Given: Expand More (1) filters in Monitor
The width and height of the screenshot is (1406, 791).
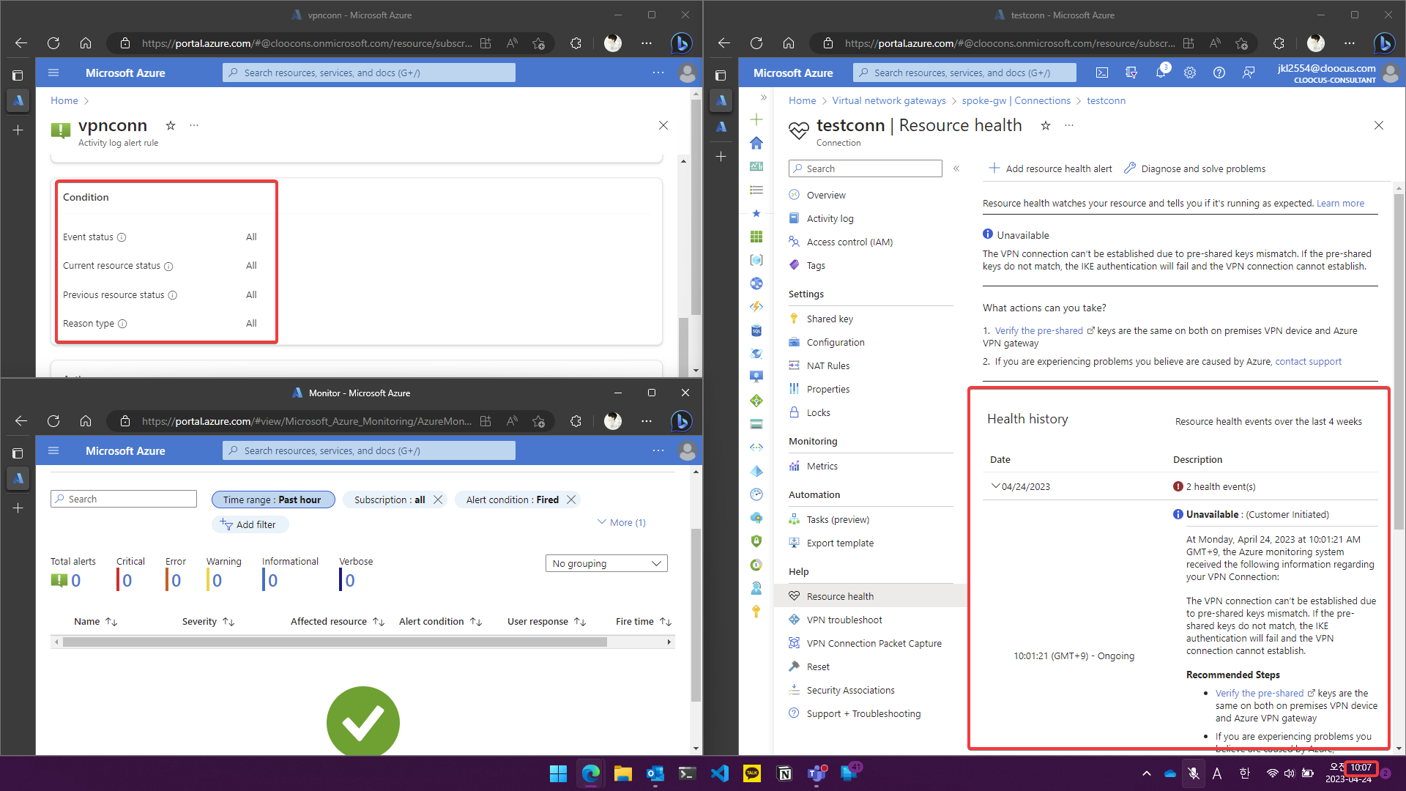Looking at the screenshot, I should [x=622, y=522].
